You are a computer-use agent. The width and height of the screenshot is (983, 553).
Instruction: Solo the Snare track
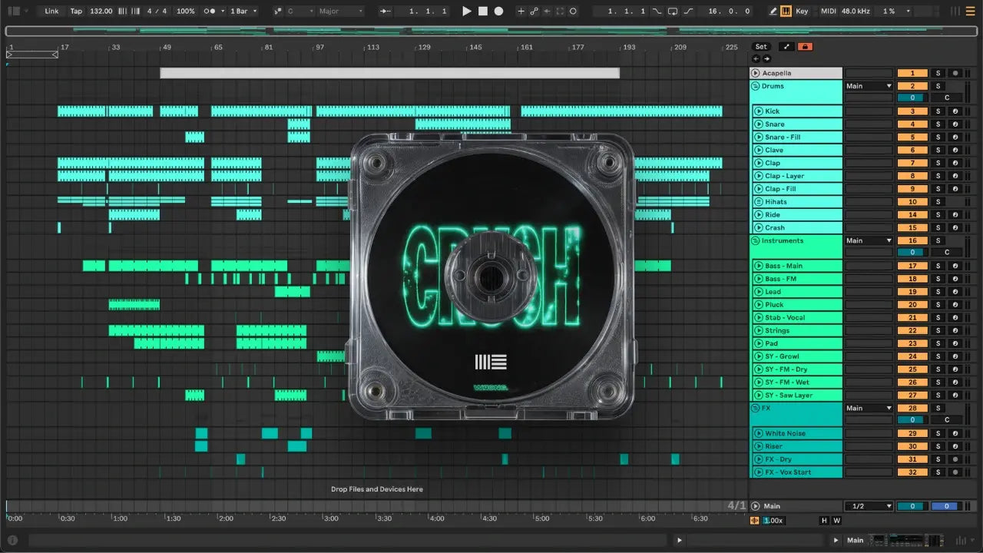pos(937,124)
